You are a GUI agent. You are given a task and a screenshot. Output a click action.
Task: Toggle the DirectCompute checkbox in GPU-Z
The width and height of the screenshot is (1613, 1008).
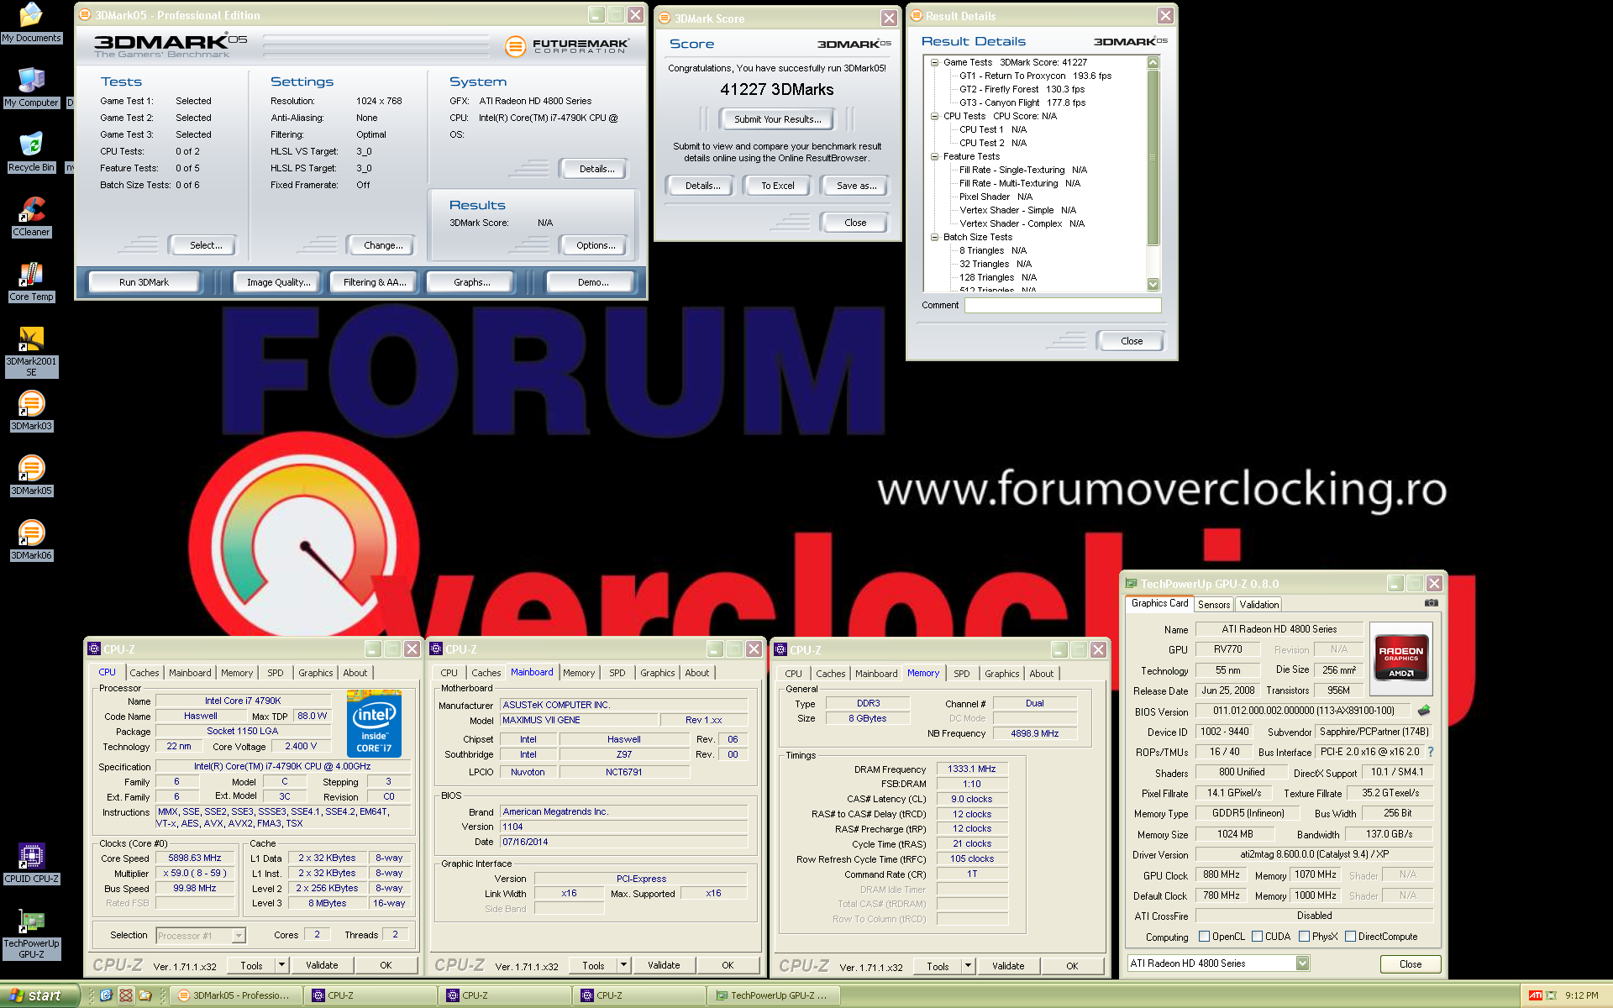[1350, 937]
